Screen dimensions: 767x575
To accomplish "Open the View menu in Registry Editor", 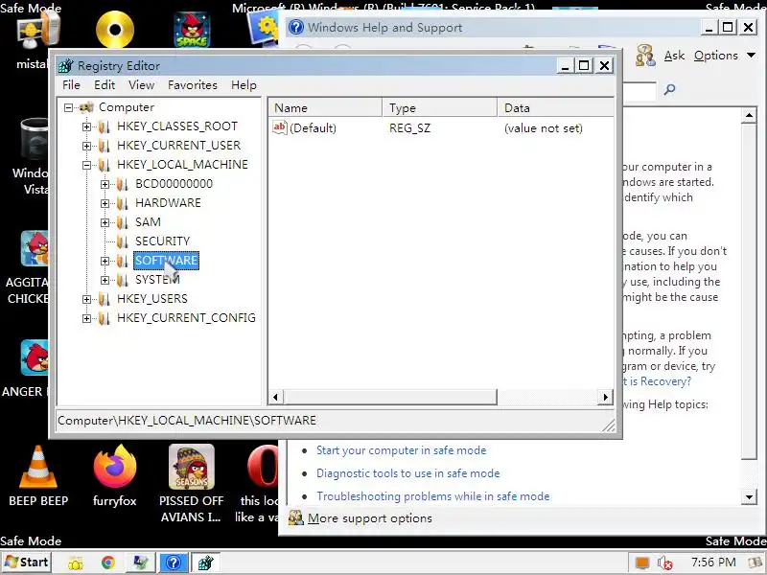I will pyautogui.click(x=141, y=85).
